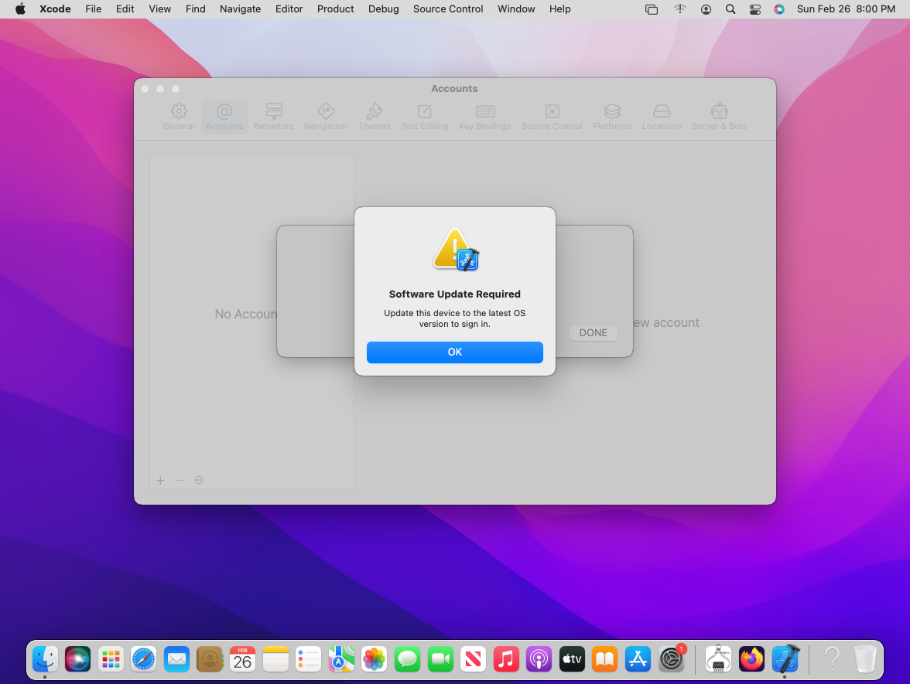Open Calendar showing Feb 26 in the Dock
Image resolution: width=910 pixels, height=684 pixels.
point(243,659)
